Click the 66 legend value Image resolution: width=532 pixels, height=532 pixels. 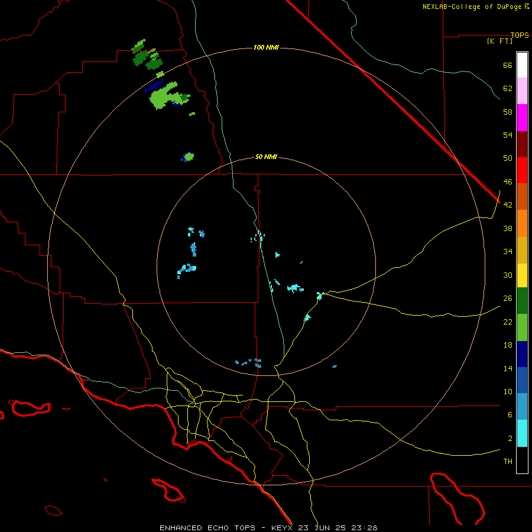[x=508, y=65]
